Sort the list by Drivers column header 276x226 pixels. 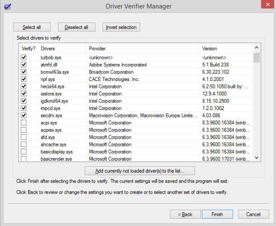tap(62, 48)
